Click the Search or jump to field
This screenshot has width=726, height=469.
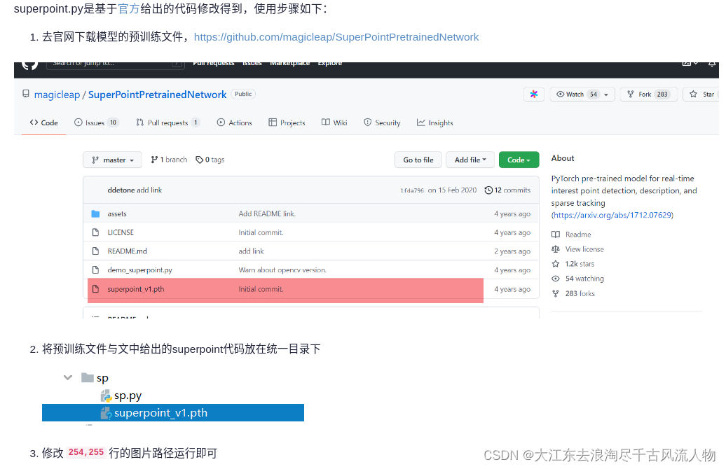115,64
